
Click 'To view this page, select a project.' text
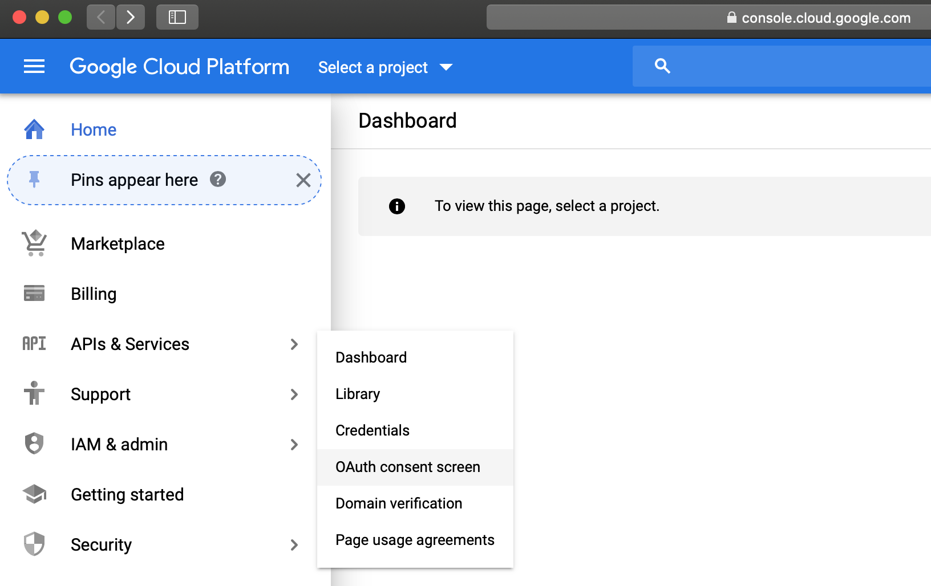tap(547, 206)
